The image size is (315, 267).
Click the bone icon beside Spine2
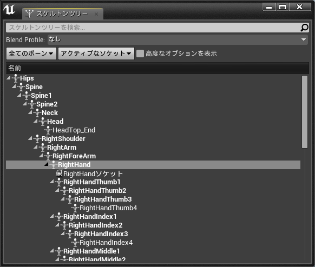[x=32, y=104]
